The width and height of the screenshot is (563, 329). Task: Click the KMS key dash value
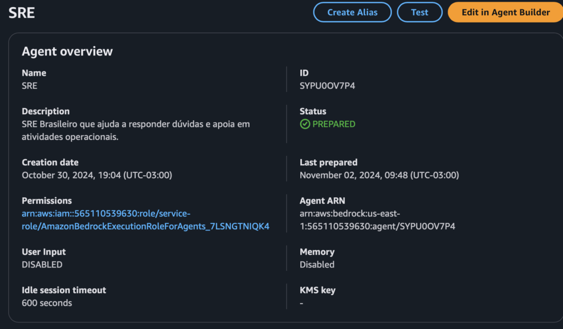click(302, 304)
